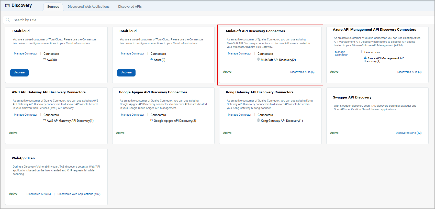This screenshot has width=435, height=209.
Task: Click the Kong Gateway connector icon
Action: [258, 120]
